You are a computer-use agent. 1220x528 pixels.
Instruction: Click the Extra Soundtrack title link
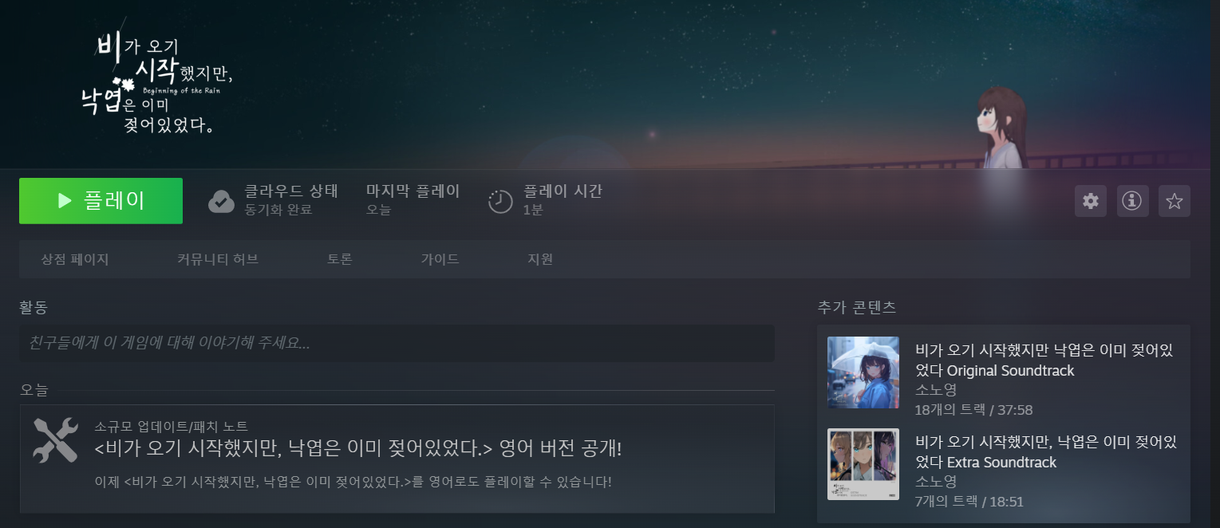(x=1046, y=452)
